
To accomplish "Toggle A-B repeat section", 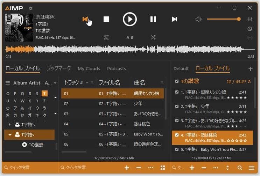I will point(130,37).
